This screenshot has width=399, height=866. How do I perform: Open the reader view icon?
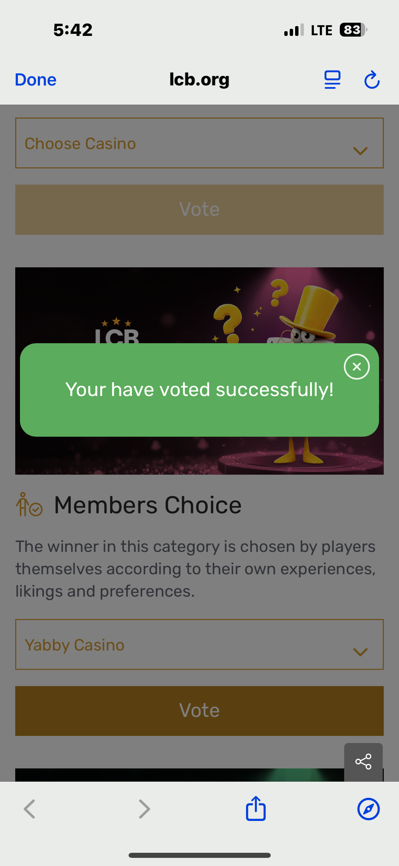pyautogui.click(x=332, y=80)
